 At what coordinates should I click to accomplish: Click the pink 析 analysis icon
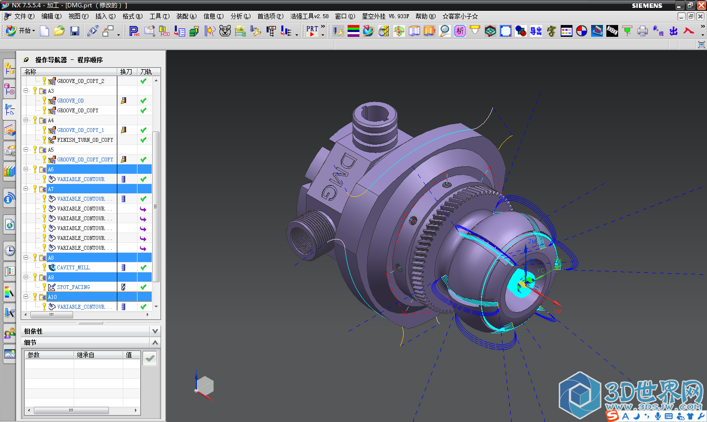[x=460, y=31]
